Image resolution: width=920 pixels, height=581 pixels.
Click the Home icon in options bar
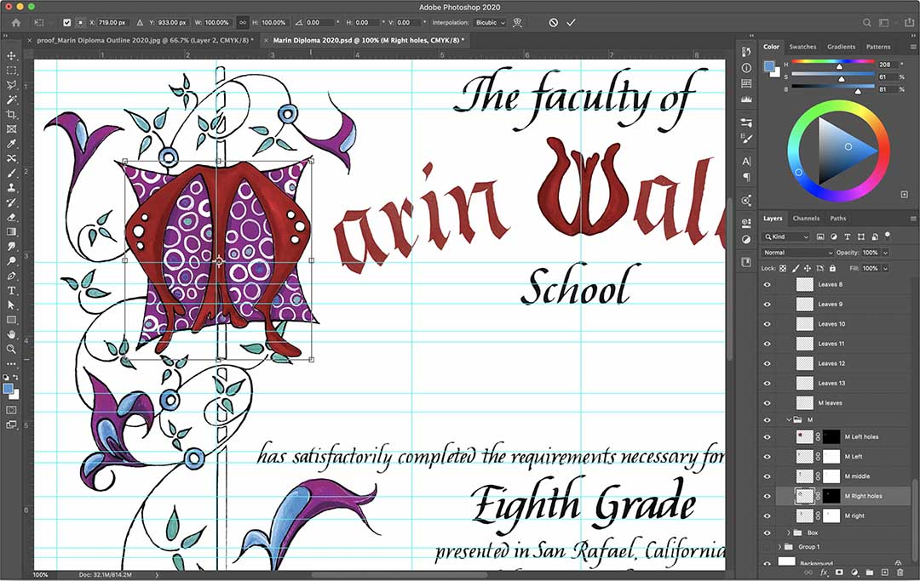pos(16,22)
